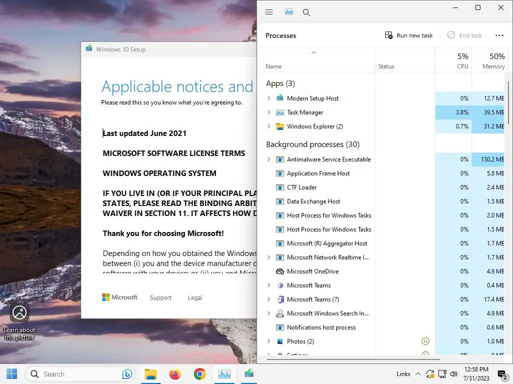This screenshot has height=384, width=513.
Task: Click the Apps (3) group heading
Action: click(x=281, y=83)
